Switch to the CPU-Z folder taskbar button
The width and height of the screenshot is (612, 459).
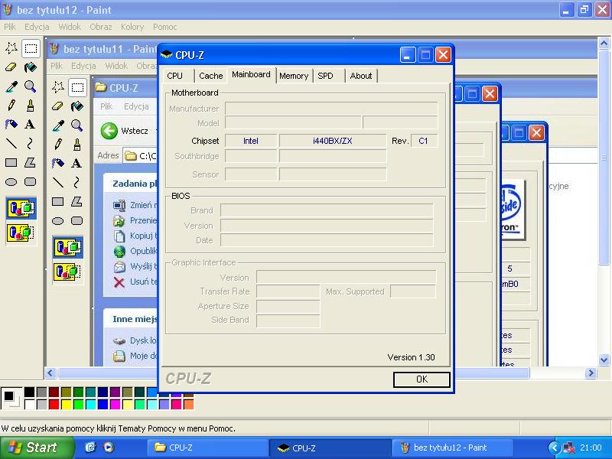207,448
